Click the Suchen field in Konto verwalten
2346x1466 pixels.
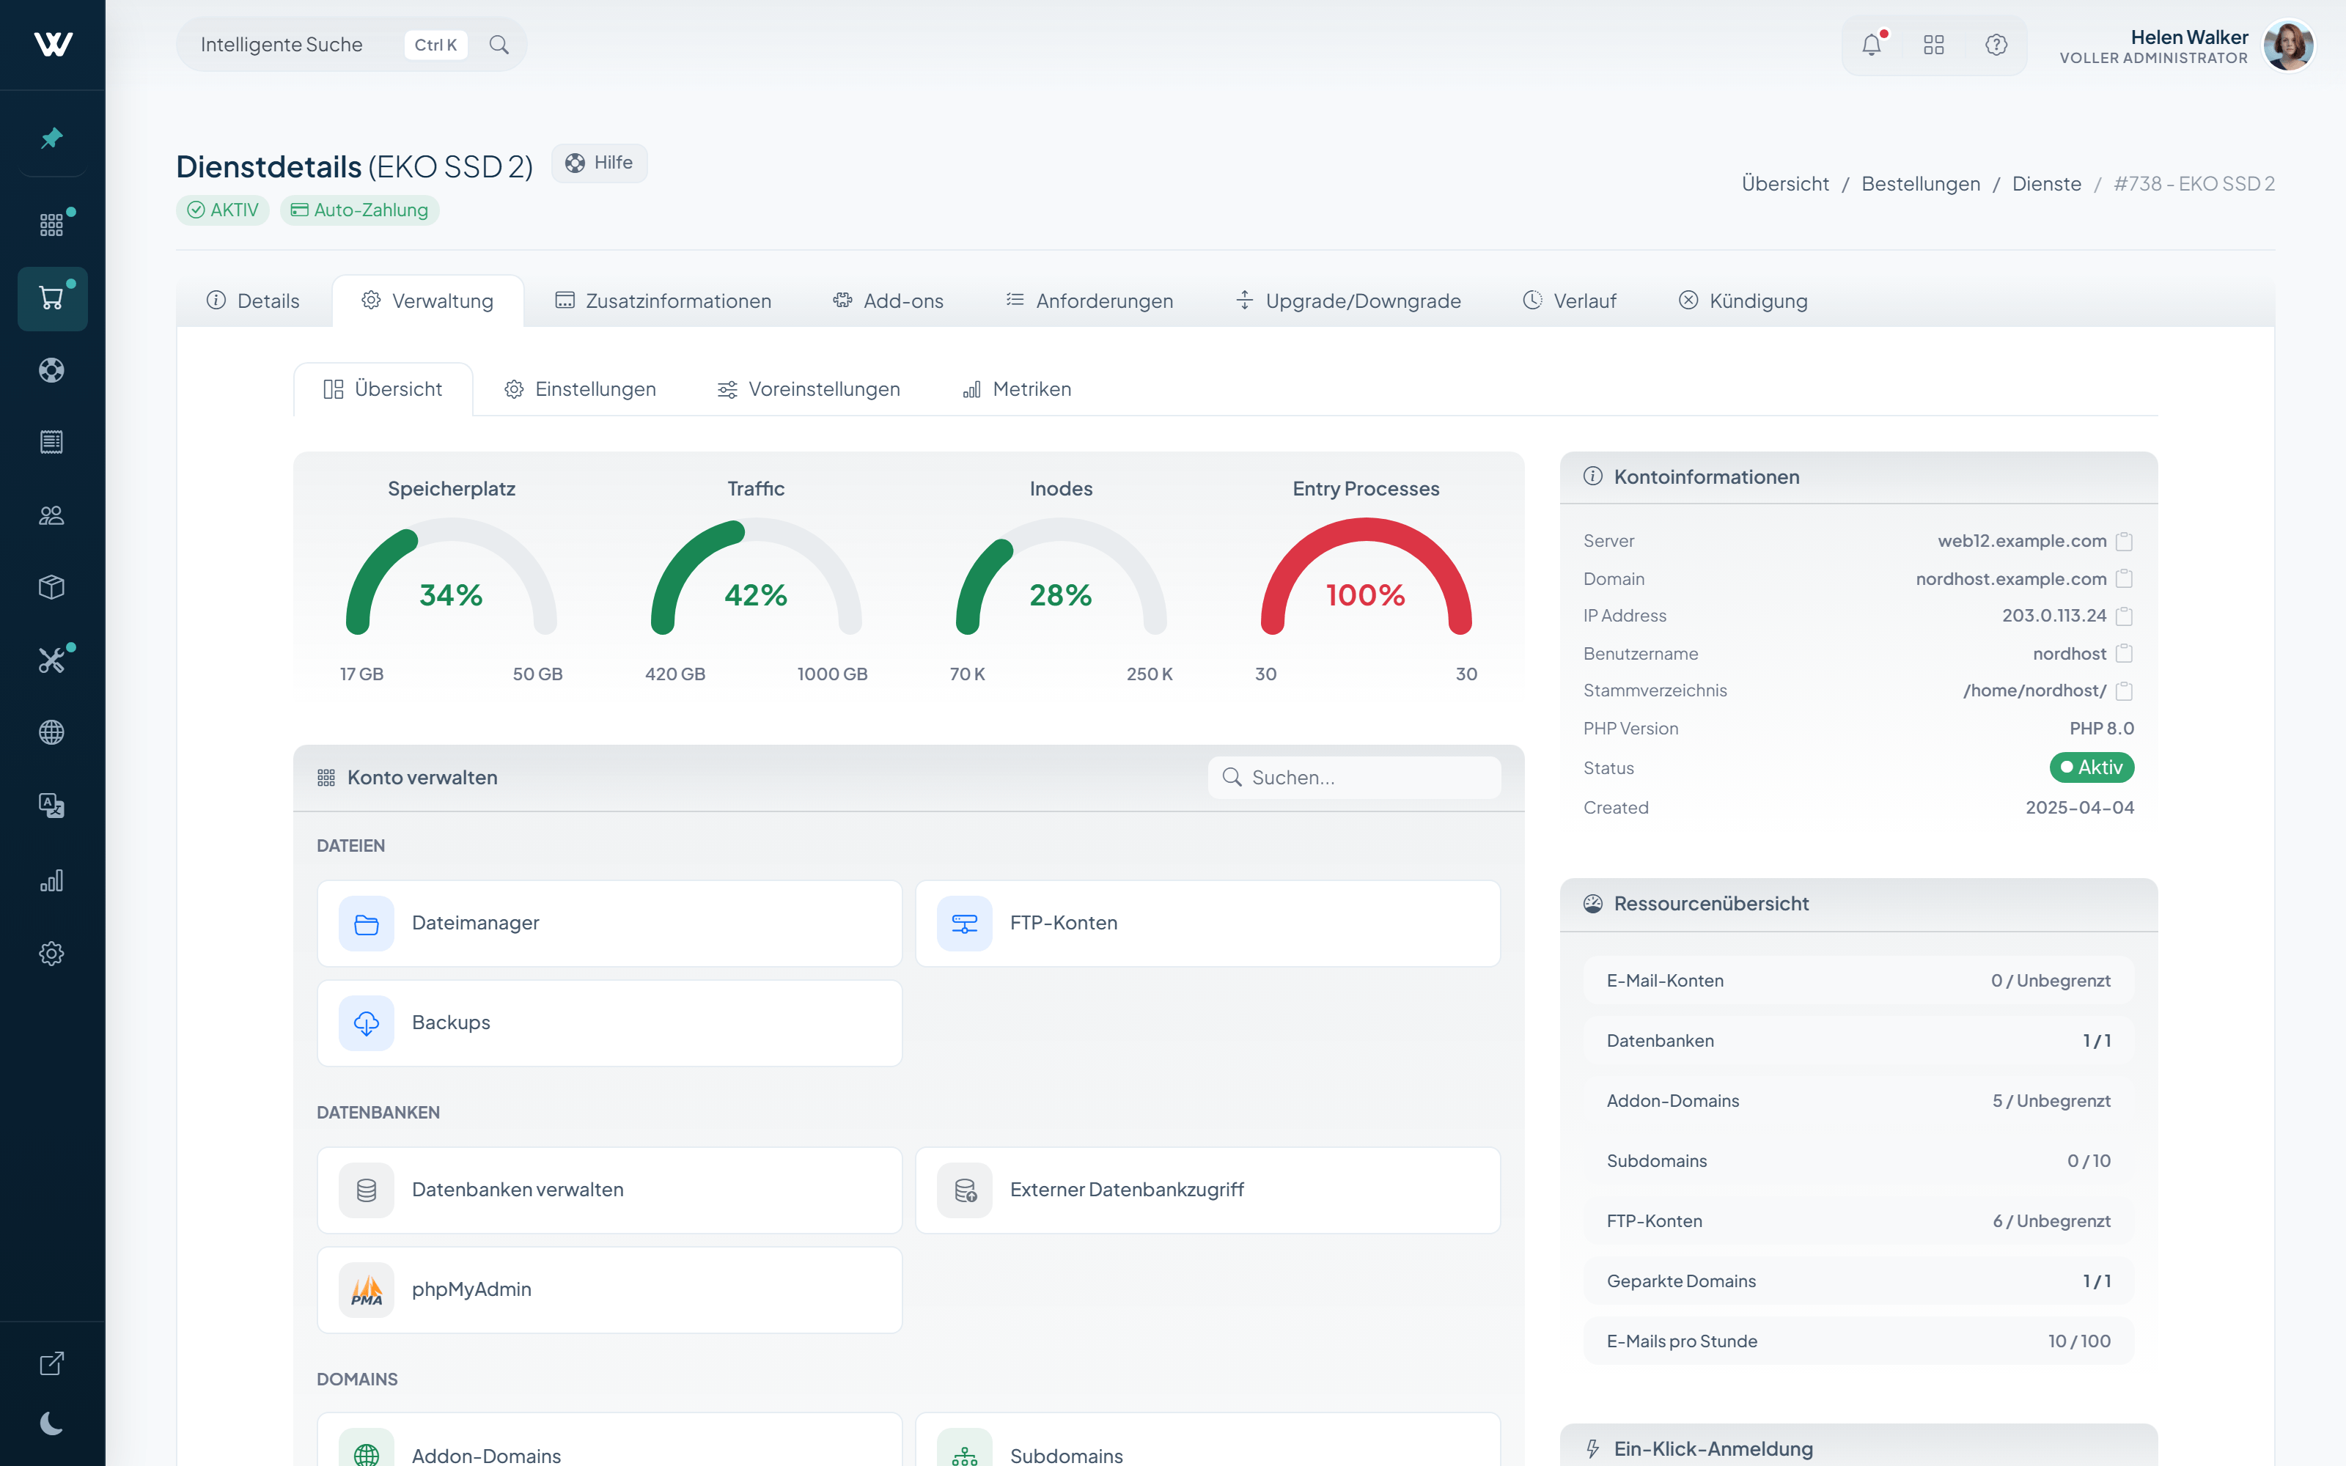[x=1354, y=778]
